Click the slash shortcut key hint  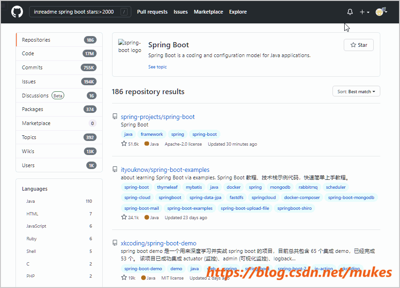pyautogui.click(x=124, y=12)
